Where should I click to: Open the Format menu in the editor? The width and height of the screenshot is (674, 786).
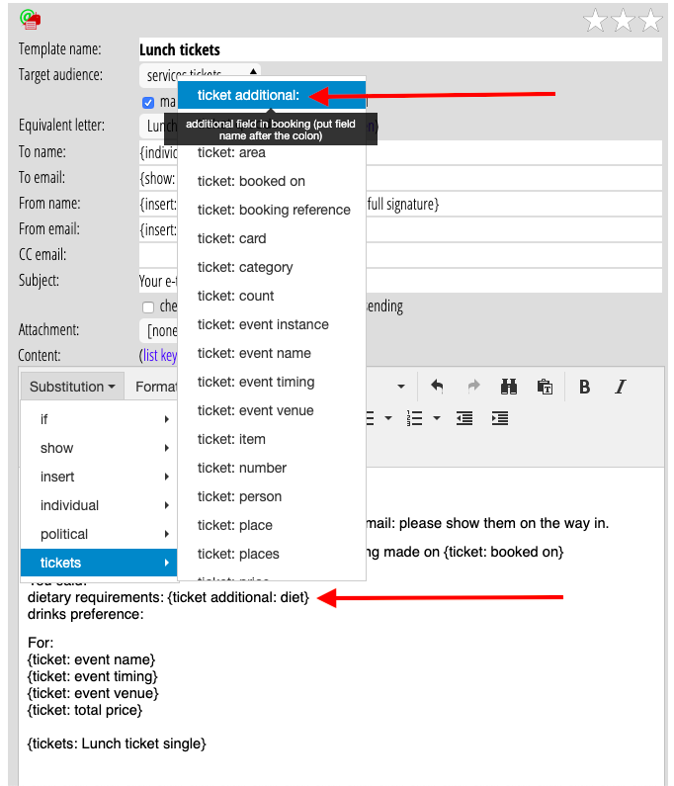(156, 387)
